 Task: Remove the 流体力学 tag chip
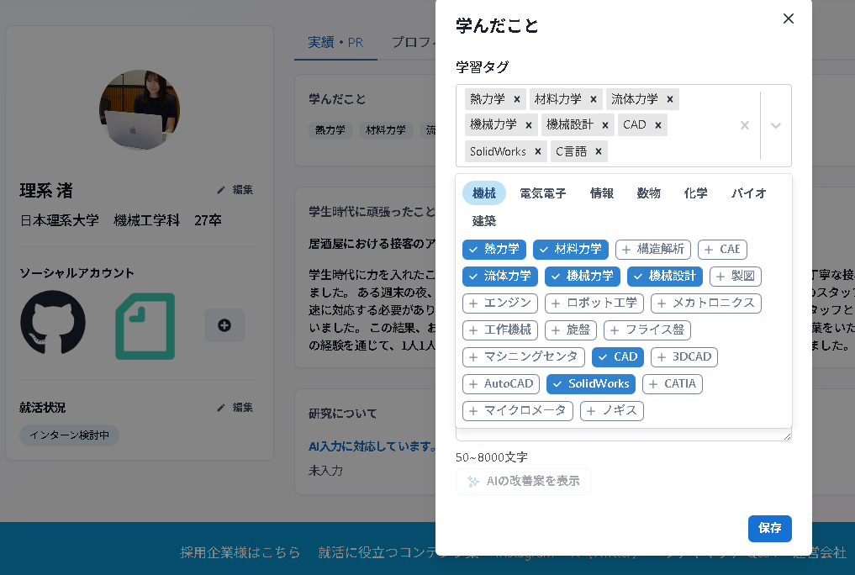[x=669, y=99]
